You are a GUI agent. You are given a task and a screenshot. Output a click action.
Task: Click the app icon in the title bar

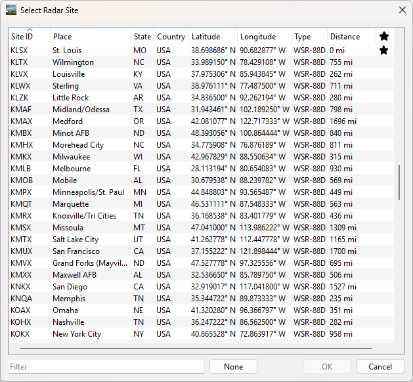11,11
